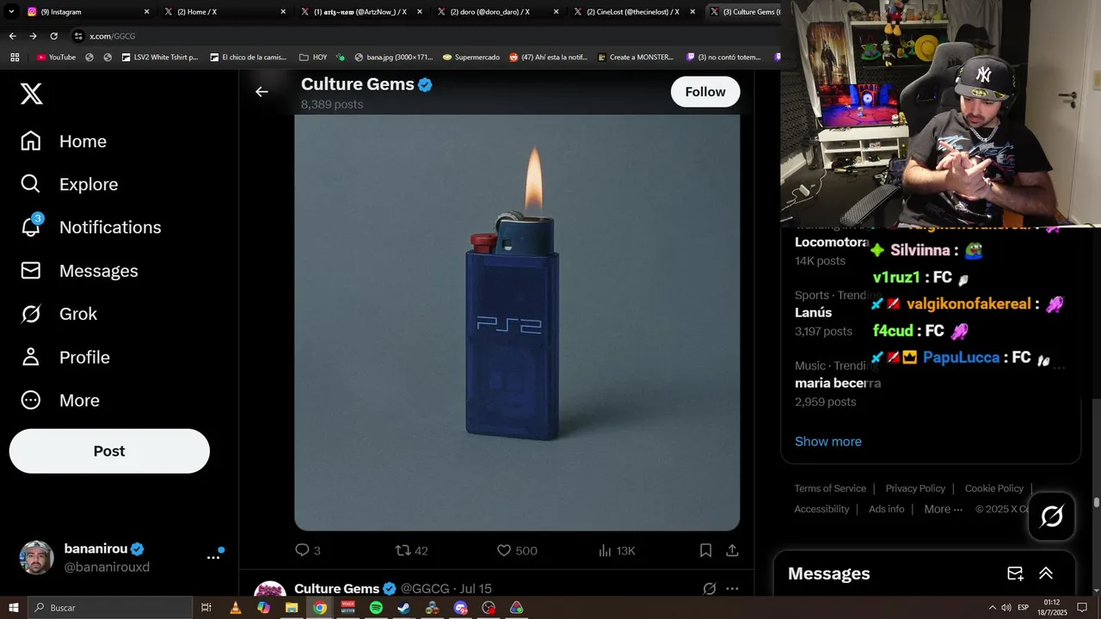Open Culture Gems name on Jul 15 post
Image resolution: width=1101 pixels, height=619 pixels.
(336, 589)
